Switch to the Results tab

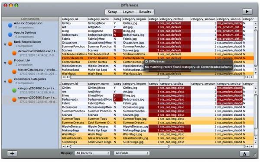pyautogui.click(x=145, y=12)
